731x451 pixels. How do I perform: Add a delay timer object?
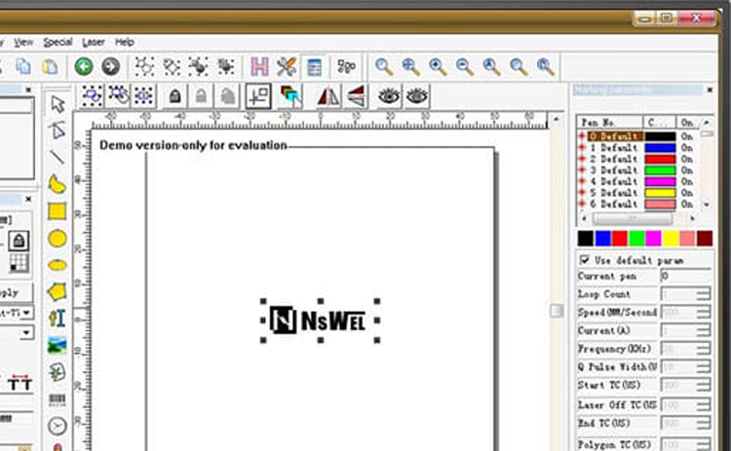click(x=58, y=426)
